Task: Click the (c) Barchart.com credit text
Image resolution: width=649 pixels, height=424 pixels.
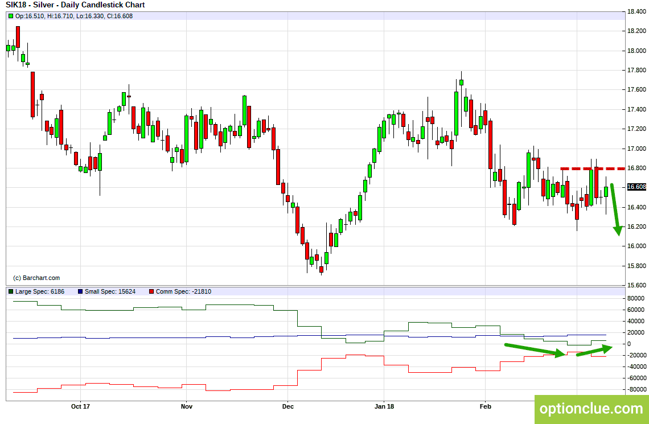Action: [x=36, y=278]
